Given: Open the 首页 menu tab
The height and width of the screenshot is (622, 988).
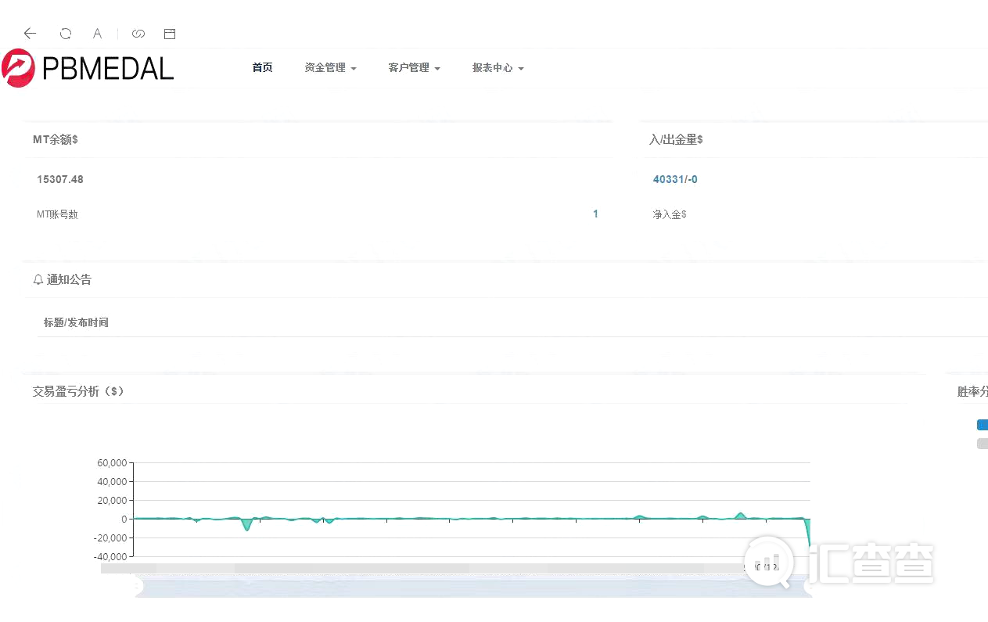Looking at the screenshot, I should pyautogui.click(x=262, y=68).
